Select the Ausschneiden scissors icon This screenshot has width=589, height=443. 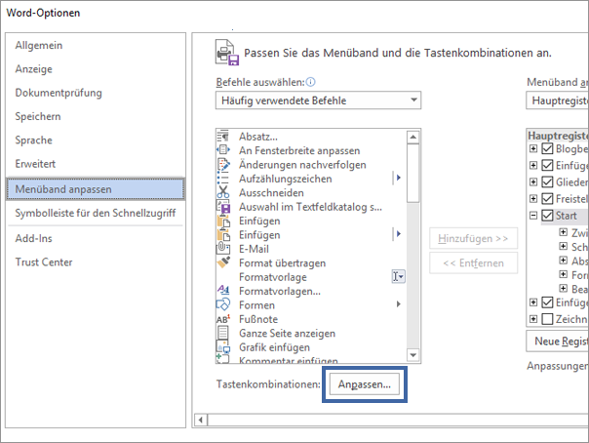(x=222, y=192)
